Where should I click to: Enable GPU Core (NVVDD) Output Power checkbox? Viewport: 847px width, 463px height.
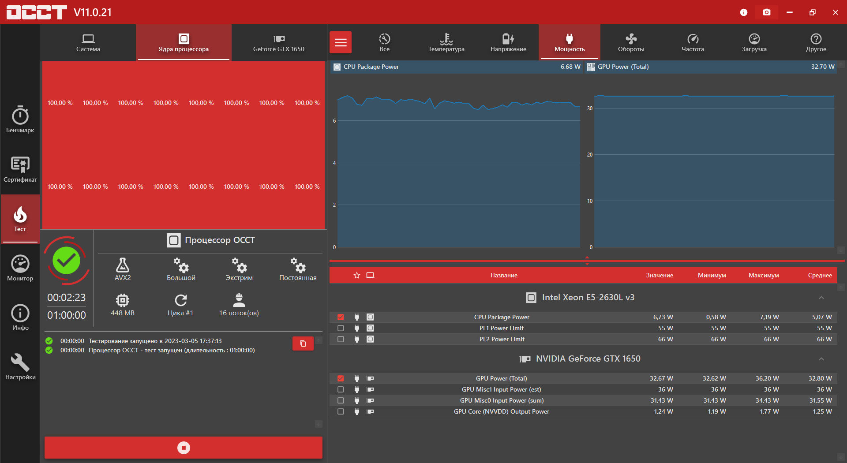tap(341, 411)
